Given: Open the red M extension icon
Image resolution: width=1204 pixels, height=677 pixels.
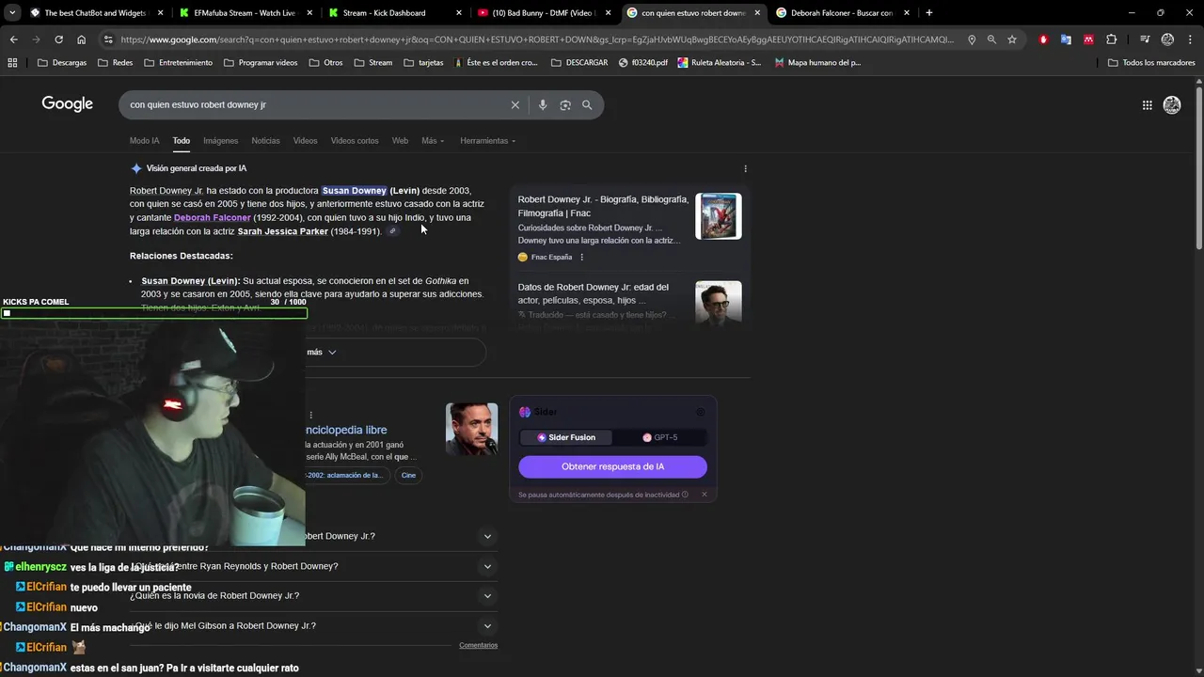Looking at the screenshot, I should (1088, 39).
